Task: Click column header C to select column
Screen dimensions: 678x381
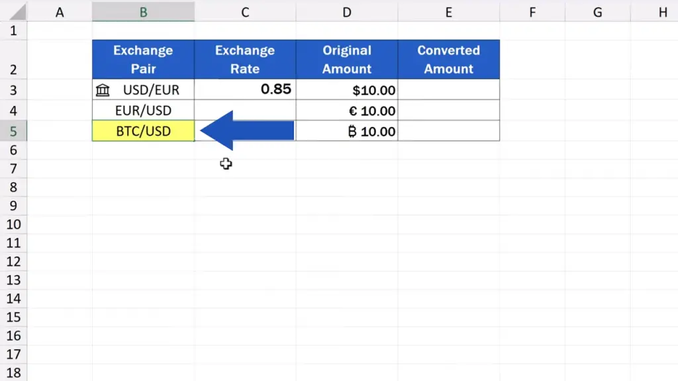Action: (245, 12)
